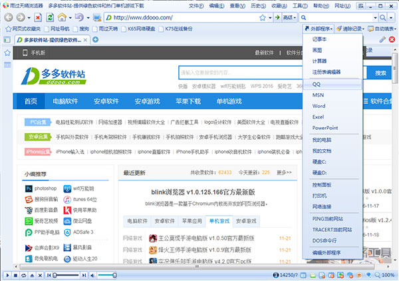Expand search box dropdown arrow
Screen dimensions: 399x281
pyautogui.click(x=375, y=17)
